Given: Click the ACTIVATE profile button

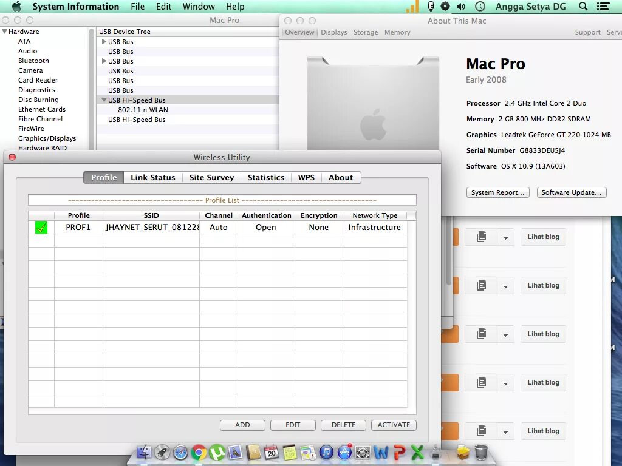Looking at the screenshot, I should [x=394, y=425].
